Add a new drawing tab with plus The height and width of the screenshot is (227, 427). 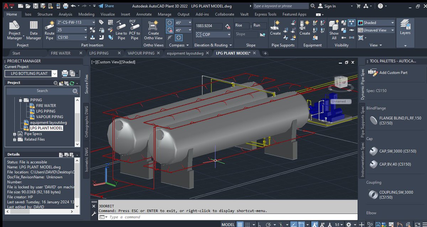coord(265,53)
